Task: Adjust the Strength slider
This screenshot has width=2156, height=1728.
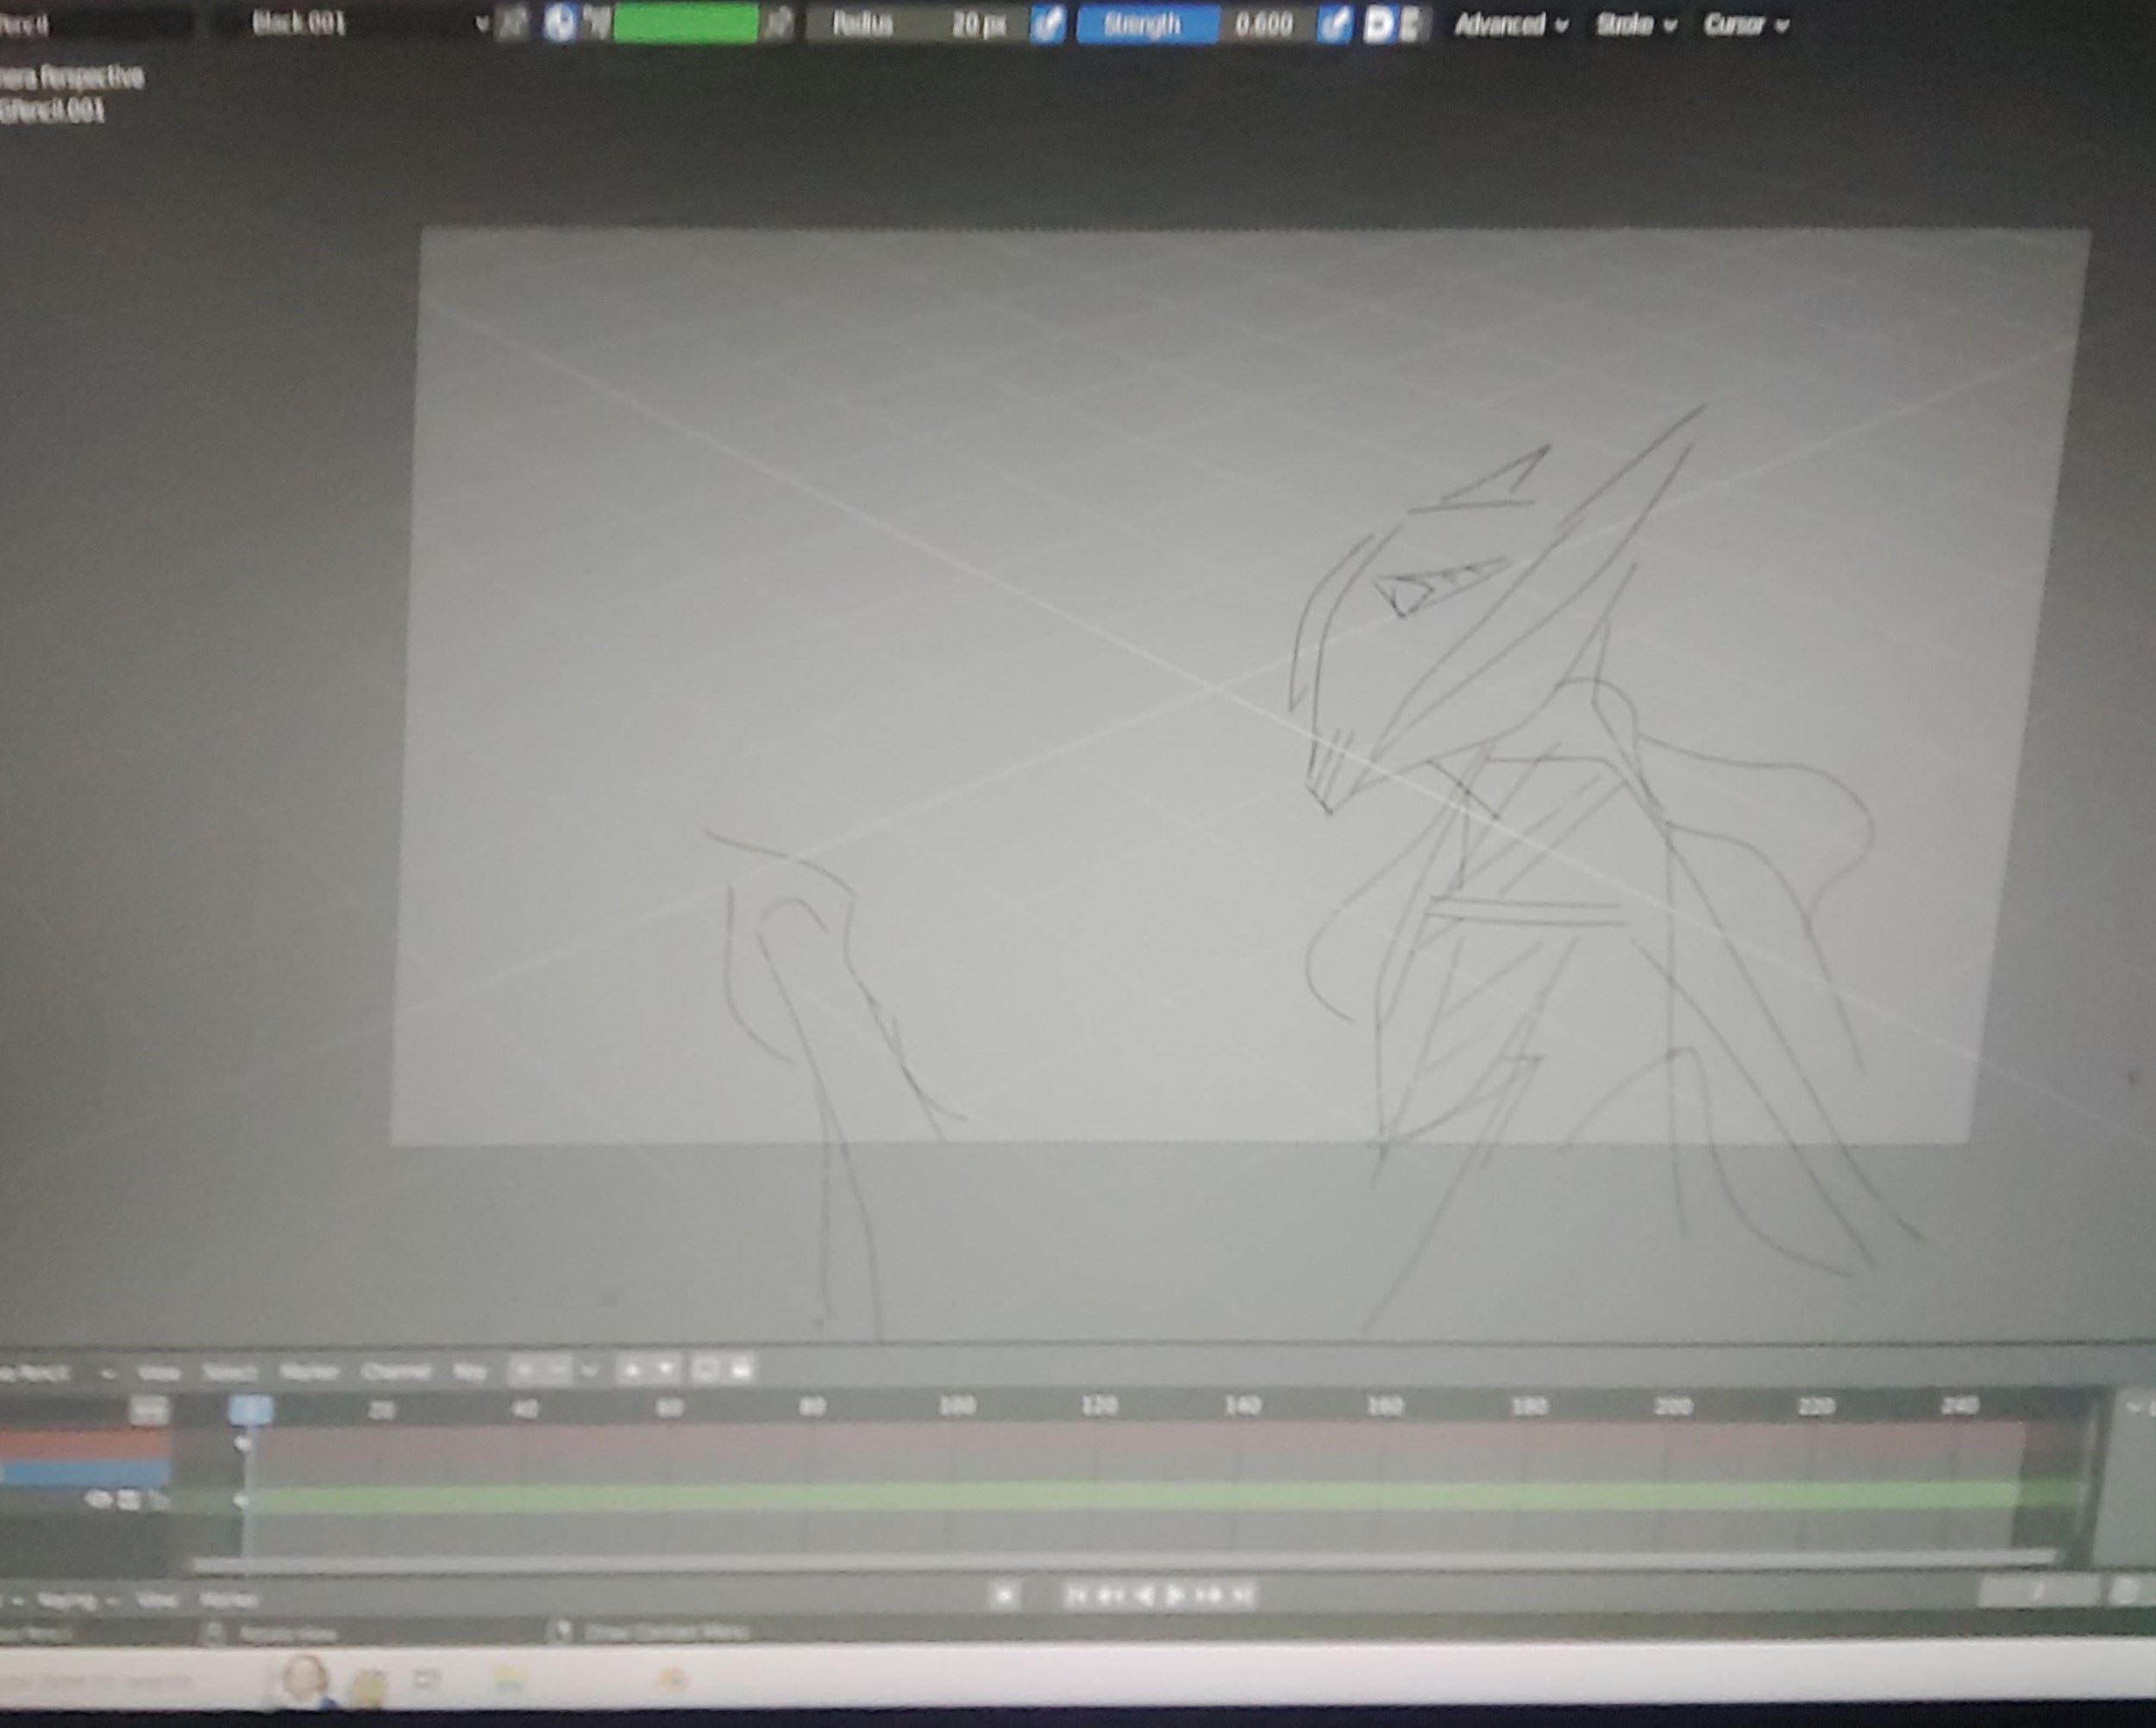Action: 1196,24
